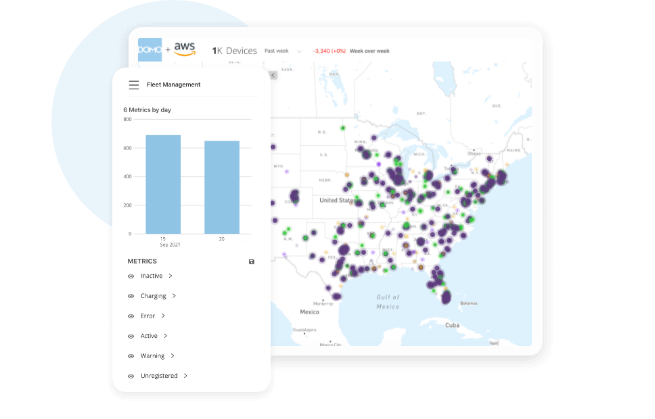The image size is (655, 419).
Task: Hide the Charging metric with eye icon
Action: 131,296
